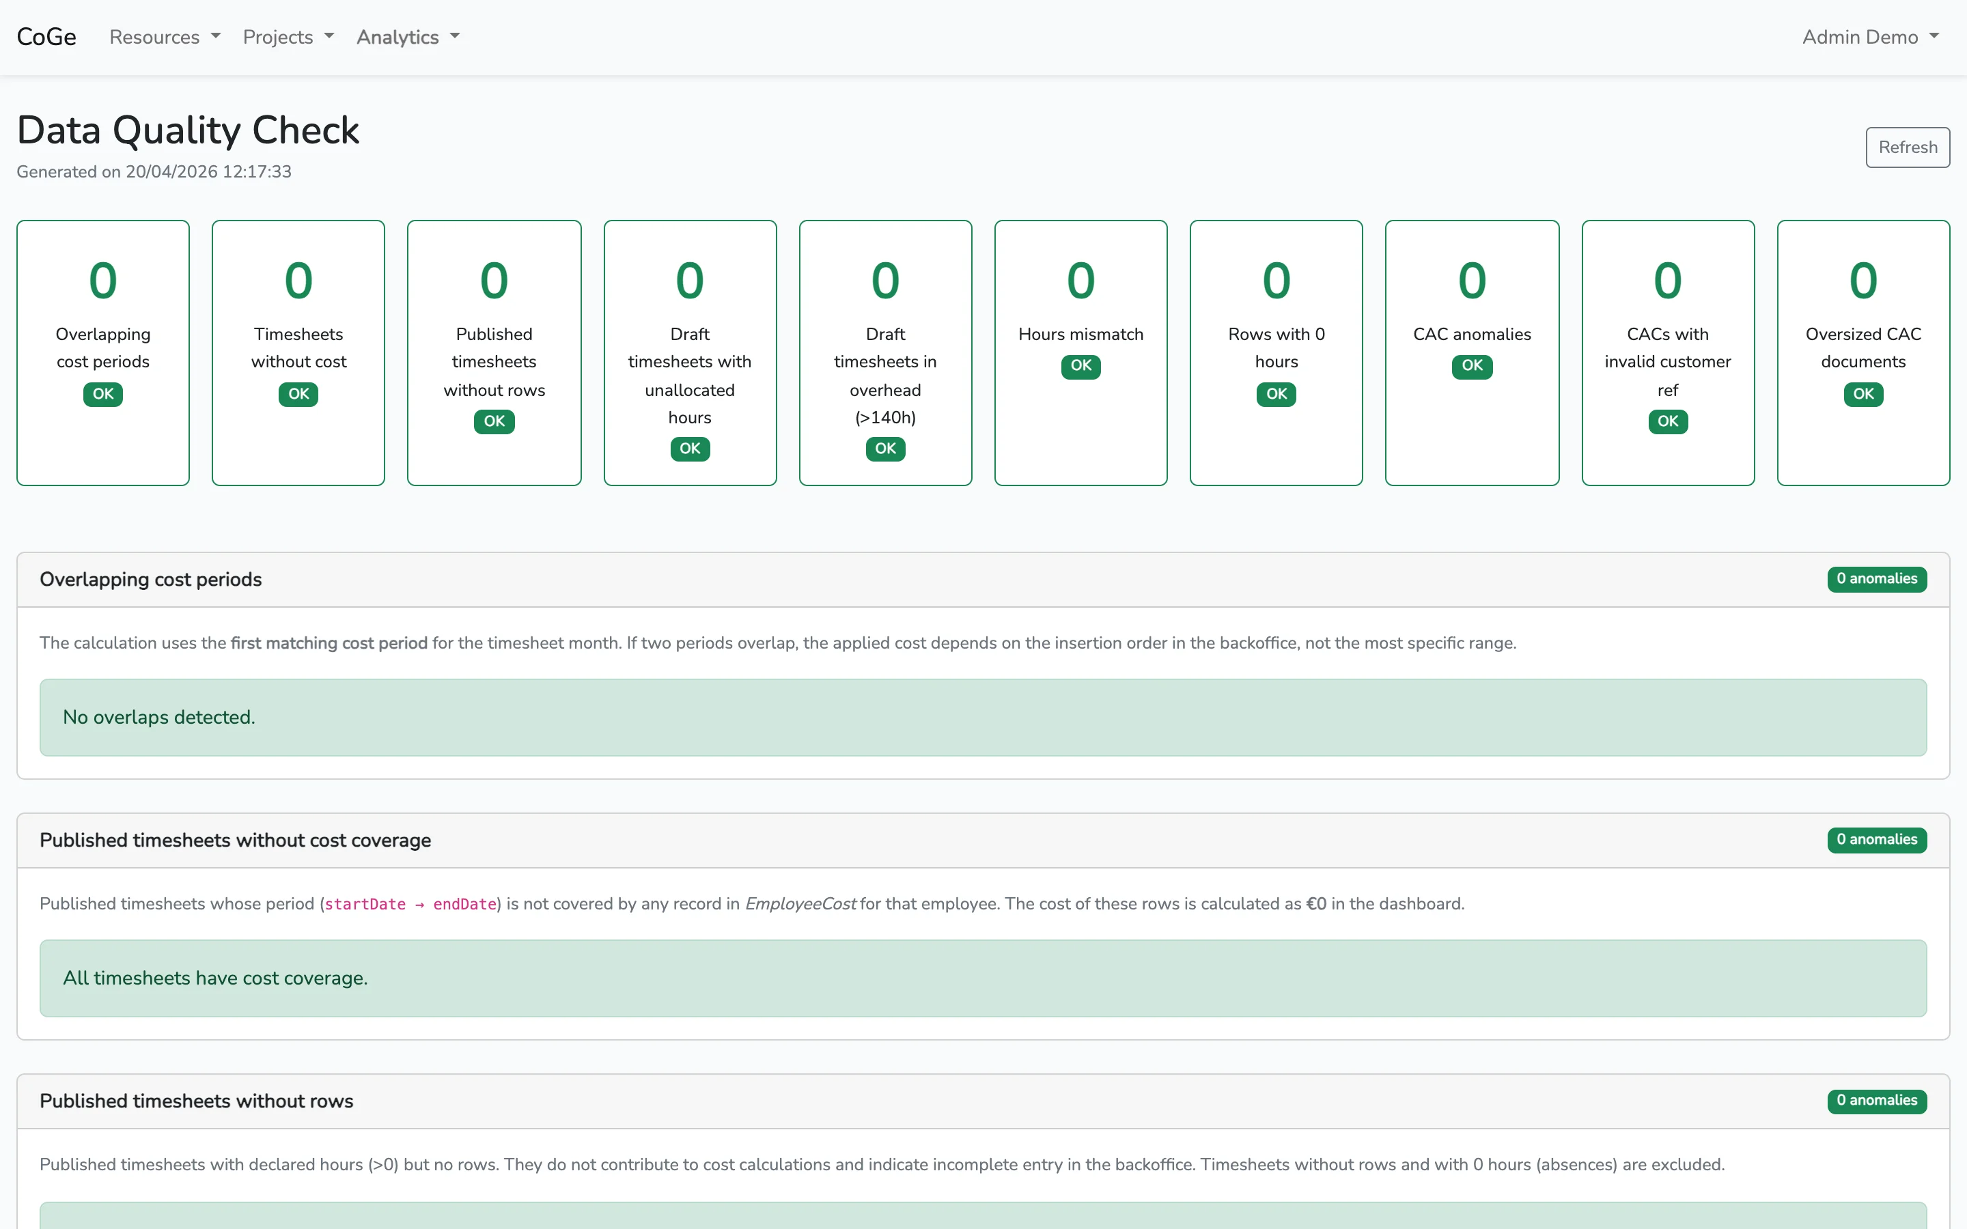This screenshot has height=1229, width=1967.
Task: Click the 'All timesheets have cost coverage.' message
Action: point(983,978)
